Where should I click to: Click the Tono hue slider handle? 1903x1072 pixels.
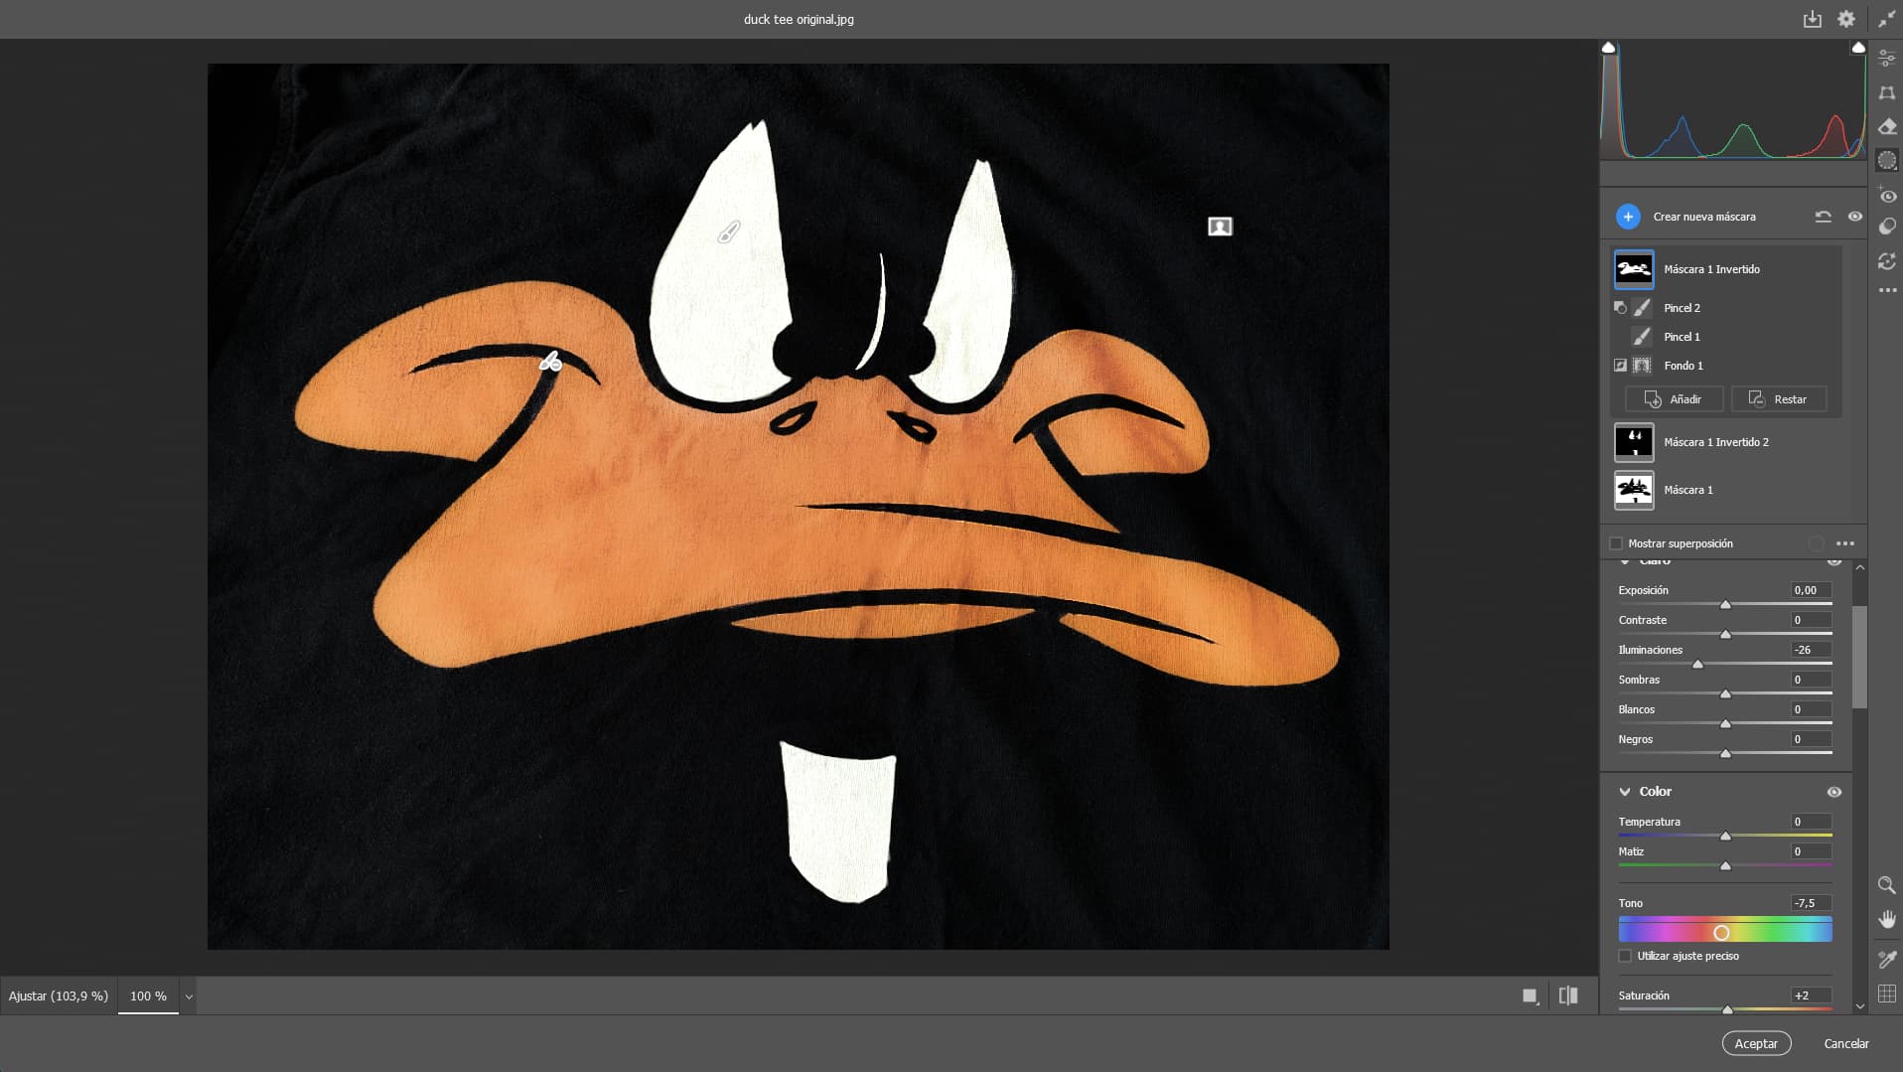(1721, 932)
